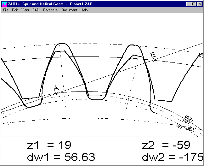This screenshot has width=204, height=166.
Task: Click contact point A circle marker
Action: [56, 93]
